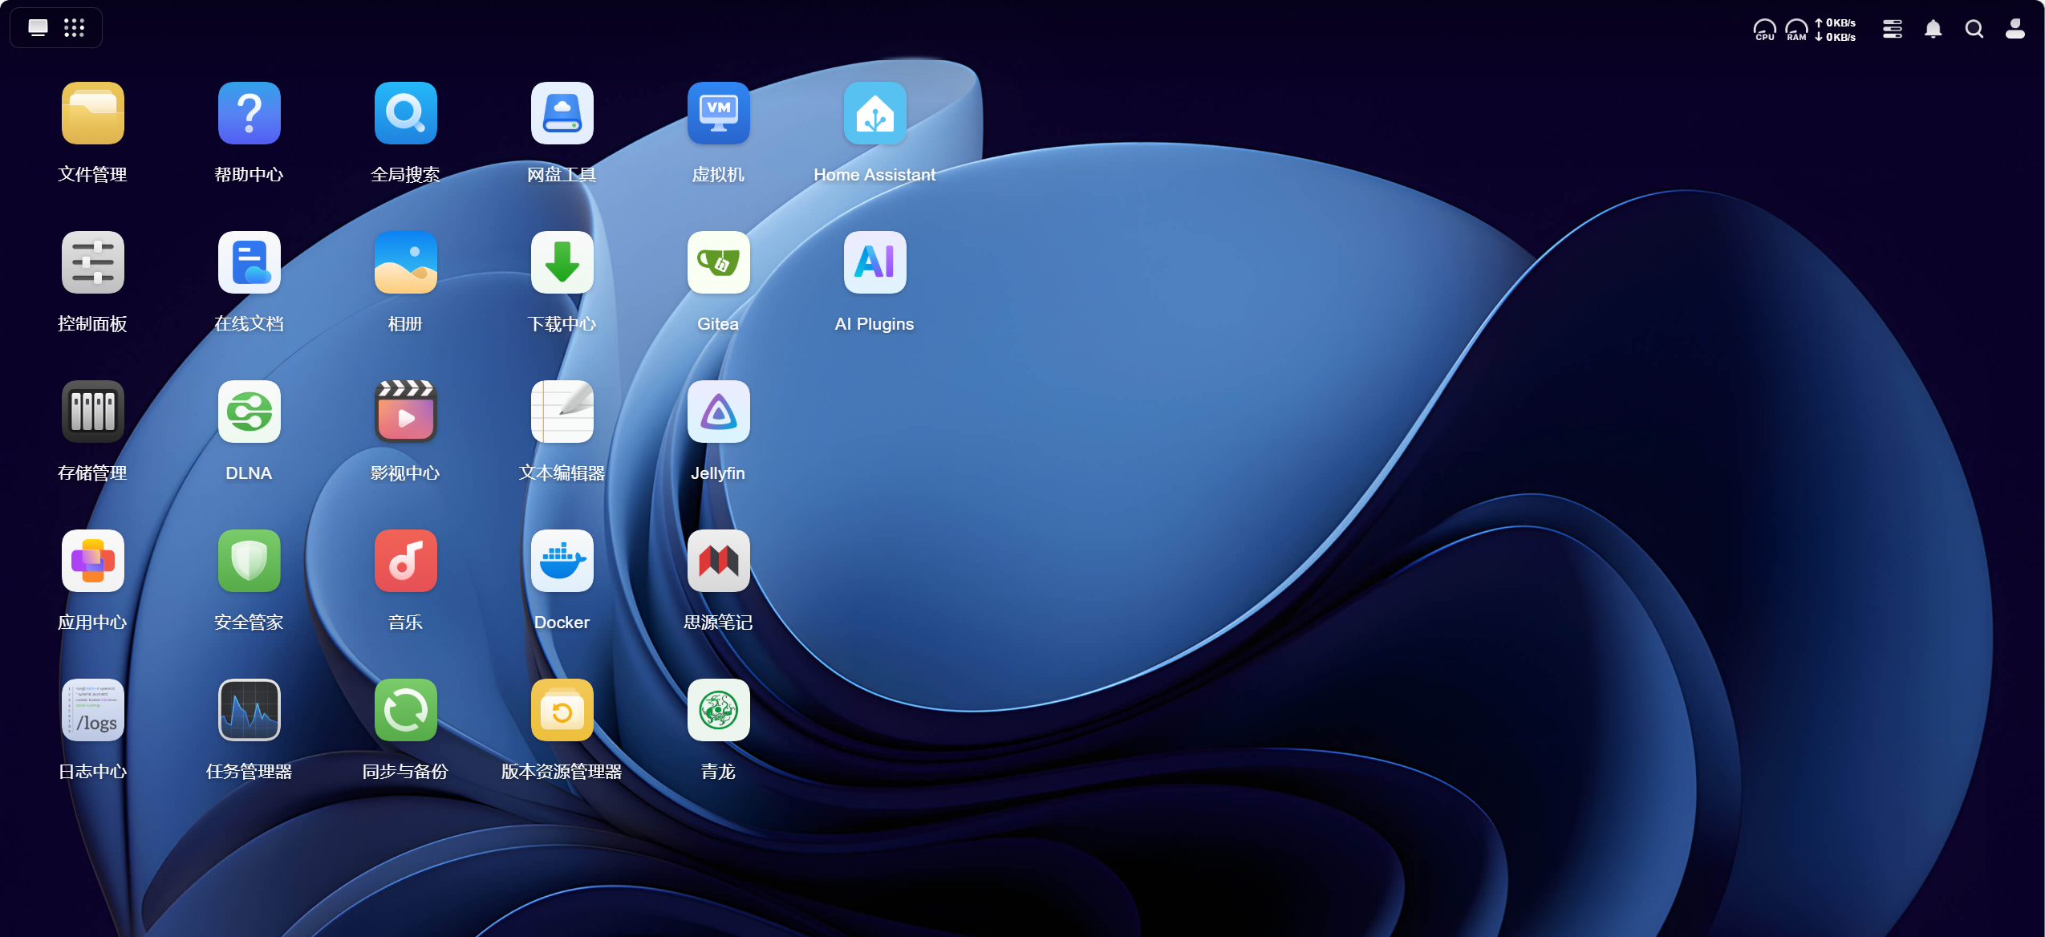Open the 文件管理 file manager app
Image resolution: width=2045 pixels, height=937 pixels.
coord(92,113)
